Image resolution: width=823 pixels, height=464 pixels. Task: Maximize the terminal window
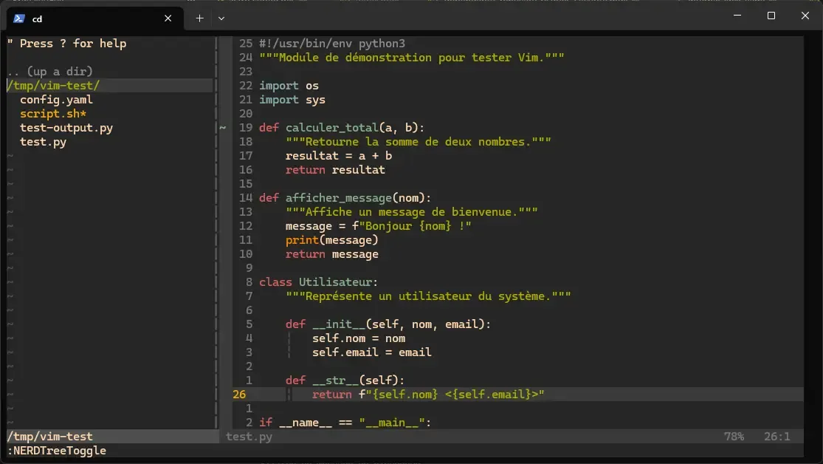(770, 16)
